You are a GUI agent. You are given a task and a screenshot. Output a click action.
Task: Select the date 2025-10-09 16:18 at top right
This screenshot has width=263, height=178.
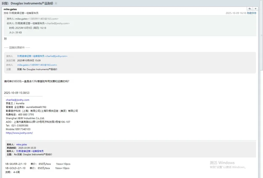tap(236, 13)
